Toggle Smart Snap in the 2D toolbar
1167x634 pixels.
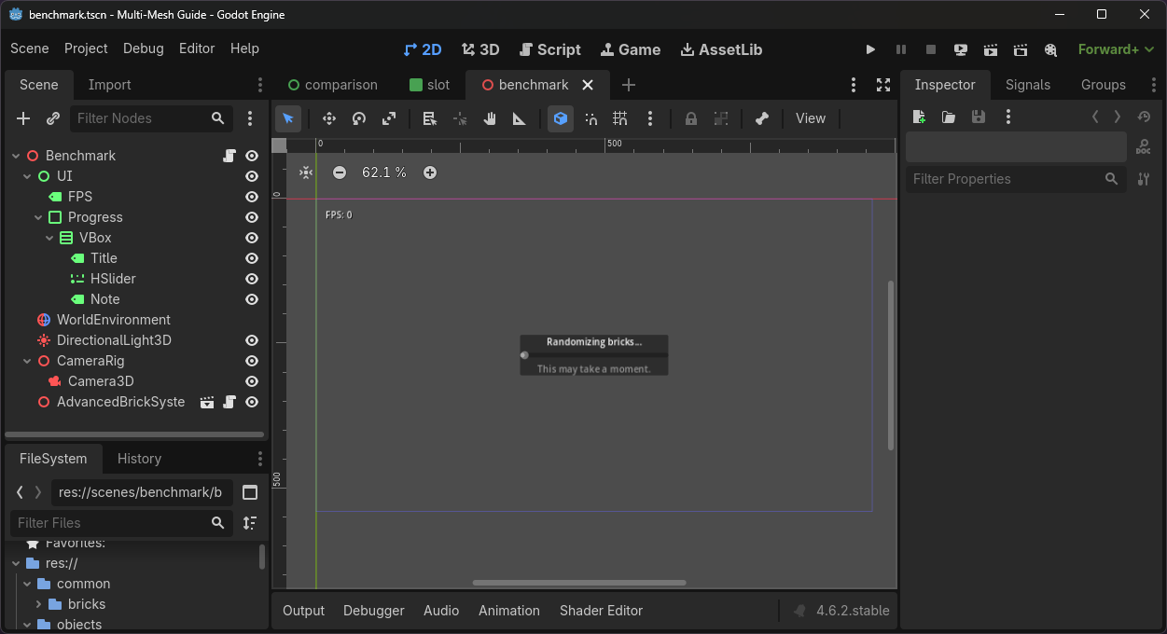coord(590,118)
